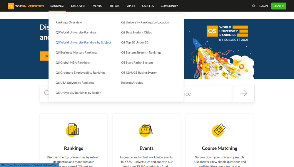Screen dimensions: 294x167
Task: Open QS Top 50 Under 50
Action: (x=135, y=43)
